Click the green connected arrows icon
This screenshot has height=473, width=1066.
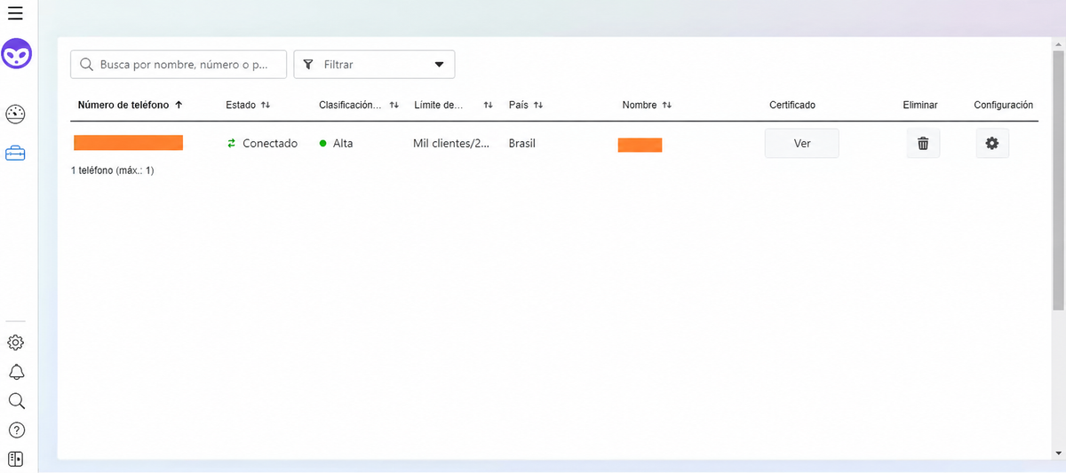232,143
